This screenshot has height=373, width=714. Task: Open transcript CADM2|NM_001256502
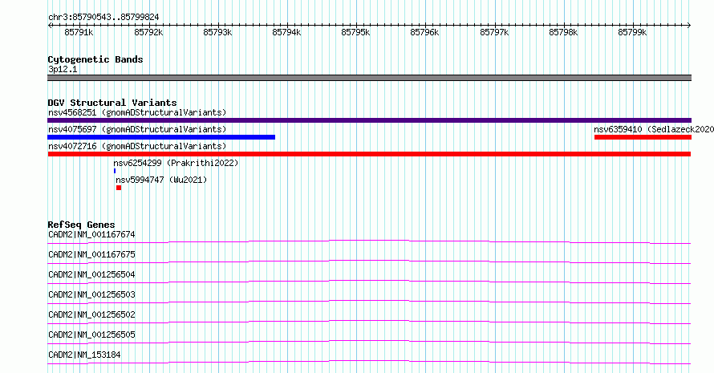[91, 314]
